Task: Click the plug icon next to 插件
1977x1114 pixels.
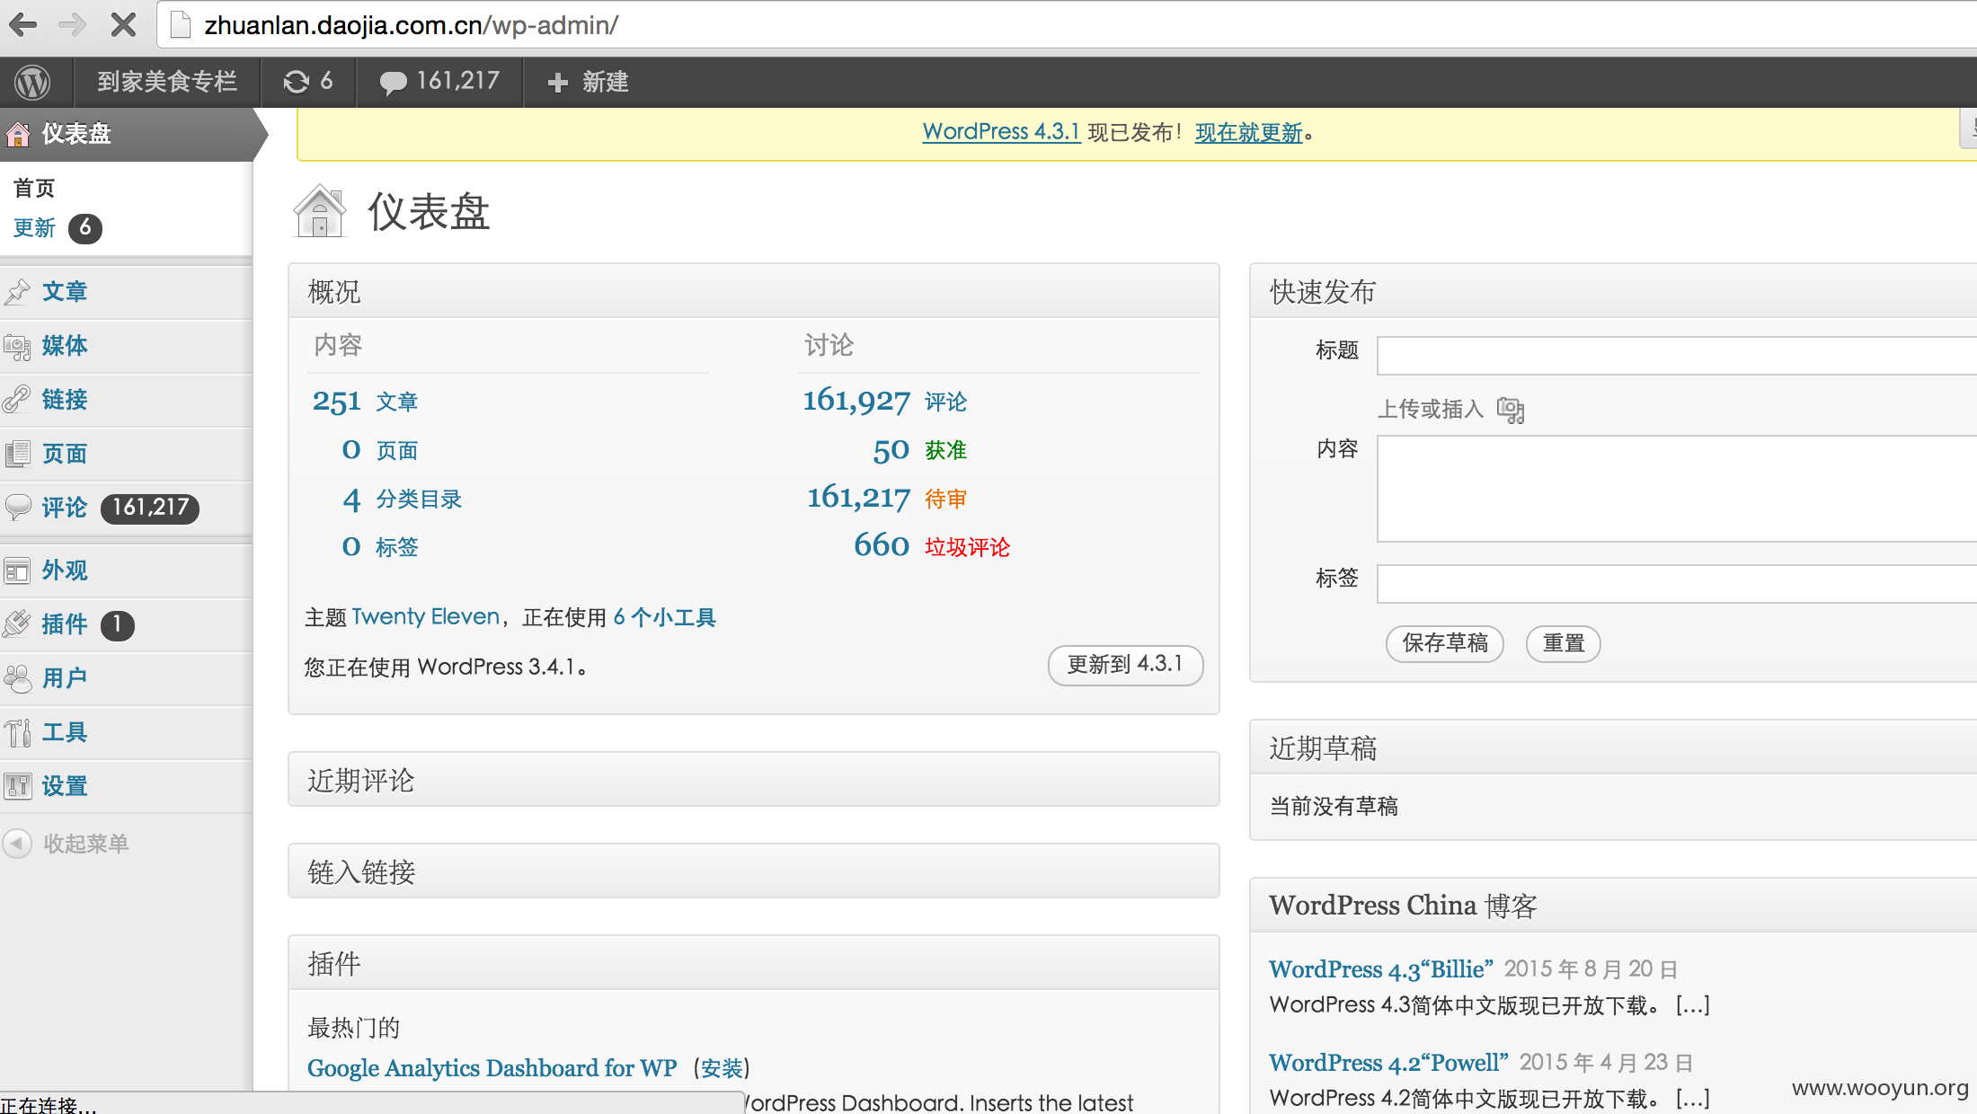Action: 18,624
